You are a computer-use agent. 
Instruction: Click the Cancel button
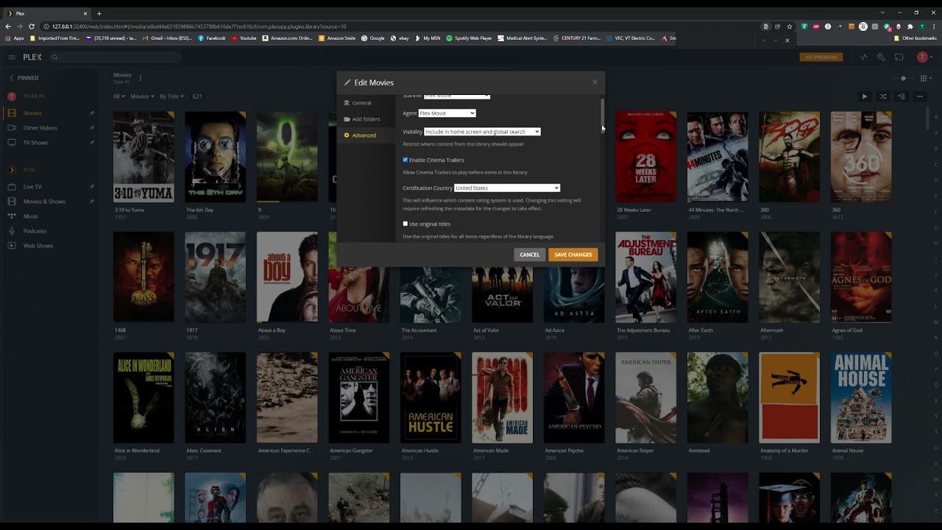coord(530,255)
